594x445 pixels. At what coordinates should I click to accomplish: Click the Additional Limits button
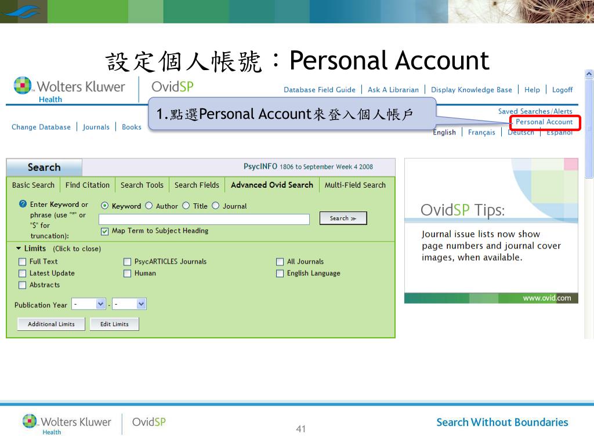coord(51,324)
